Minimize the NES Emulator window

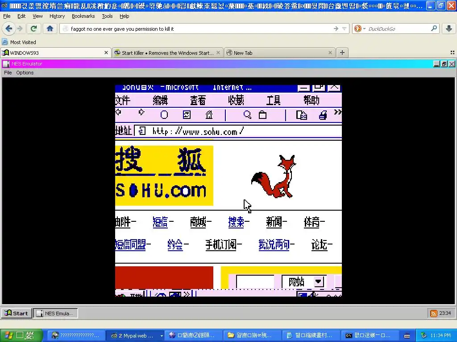pyautogui.click(x=436, y=64)
